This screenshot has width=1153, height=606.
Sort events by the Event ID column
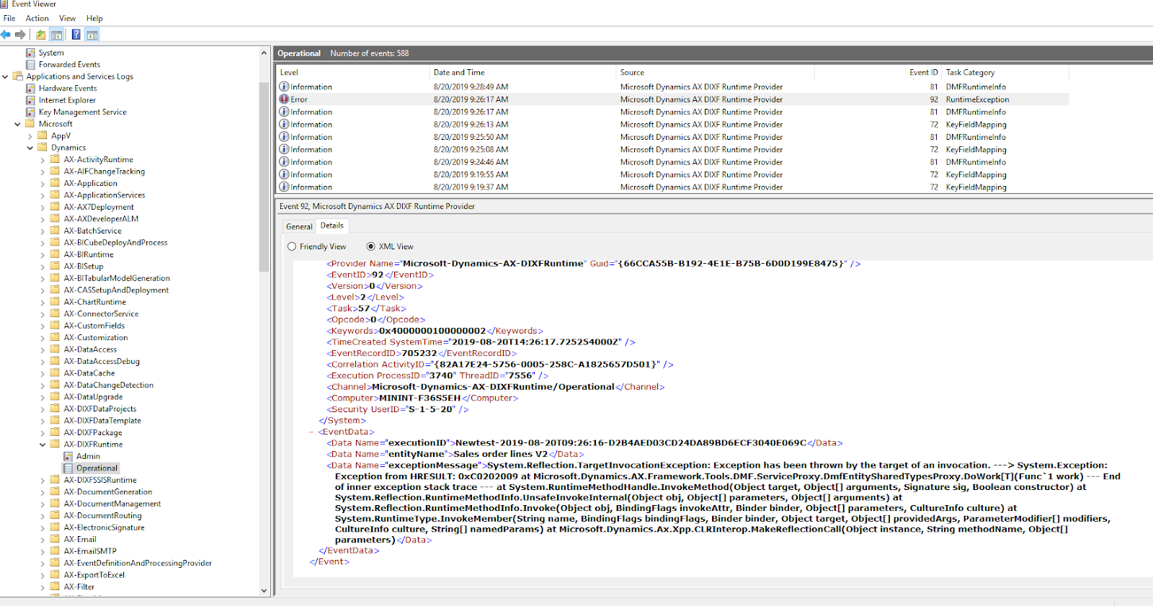coord(878,73)
